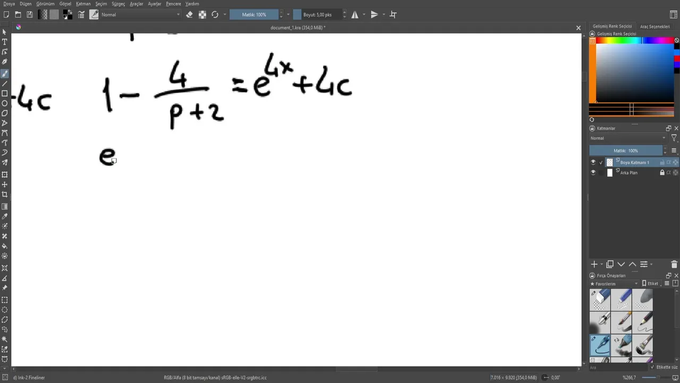This screenshot has height=383, width=680.
Task: Open the fill pattern chooser
Action: click(x=54, y=14)
